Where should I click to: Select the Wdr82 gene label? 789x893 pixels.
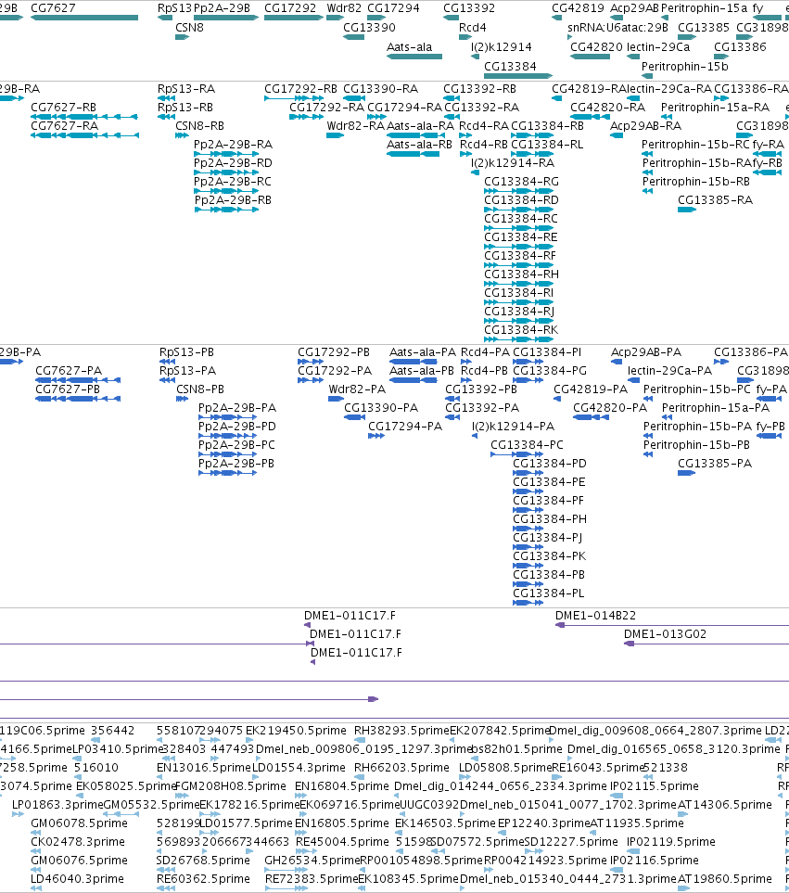click(344, 8)
